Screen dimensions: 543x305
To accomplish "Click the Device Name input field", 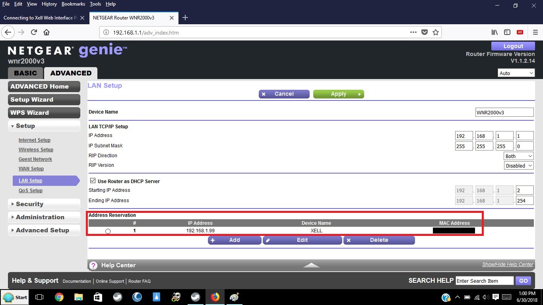I will point(504,112).
